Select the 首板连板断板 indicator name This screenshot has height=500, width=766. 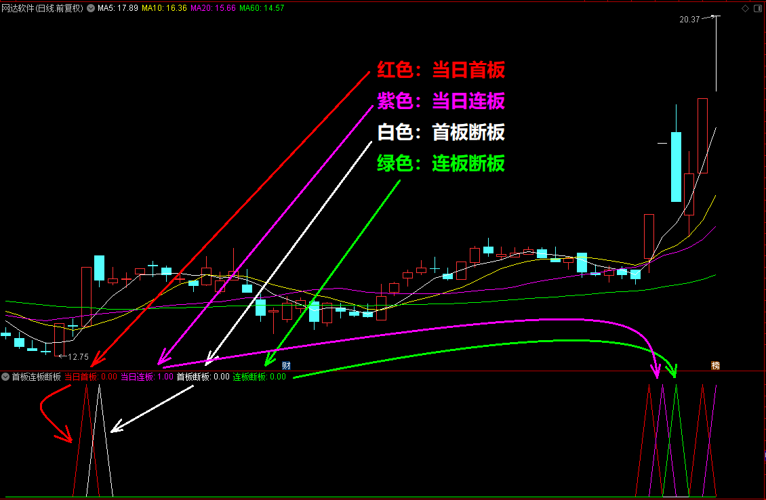coord(36,377)
